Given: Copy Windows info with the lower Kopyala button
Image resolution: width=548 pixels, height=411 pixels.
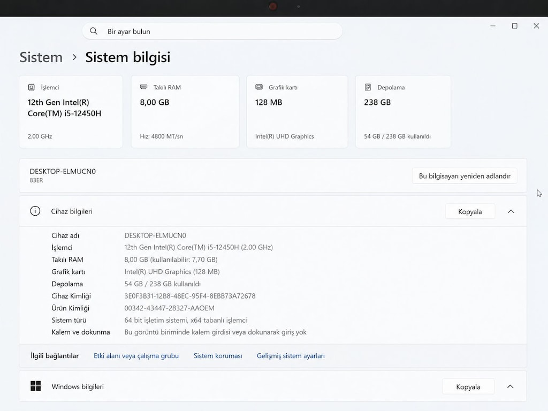Looking at the screenshot, I should [x=468, y=386].
